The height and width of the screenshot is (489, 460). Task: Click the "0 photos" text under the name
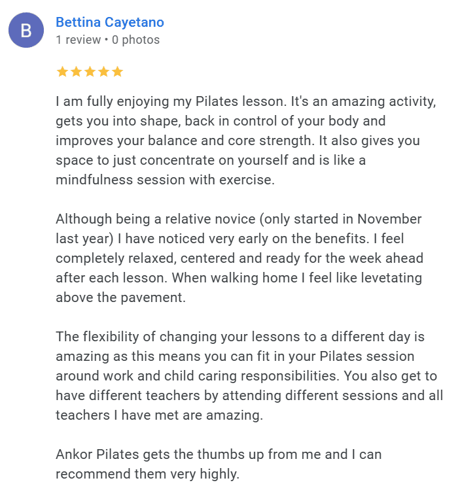click(x=135, y=40)
